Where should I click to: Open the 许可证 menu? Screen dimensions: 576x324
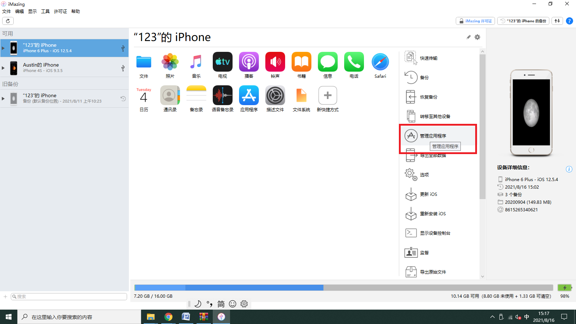60,11
